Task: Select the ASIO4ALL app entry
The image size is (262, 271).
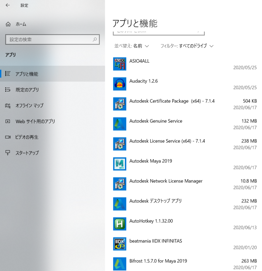Action: (185, 64)
